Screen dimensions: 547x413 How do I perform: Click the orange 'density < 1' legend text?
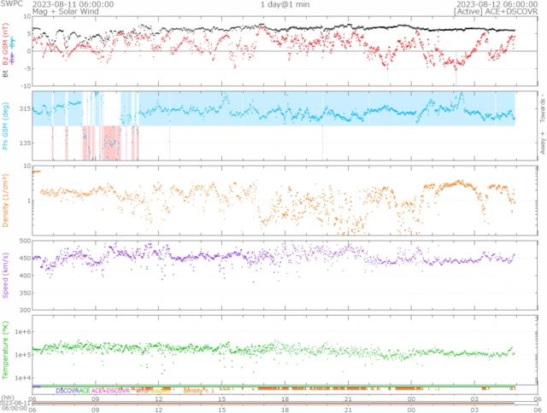pos(198,390)
